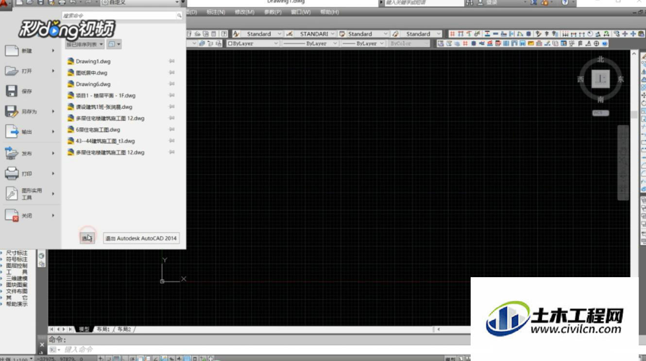Open the 按已排序列表 sort dropdown

85,44
